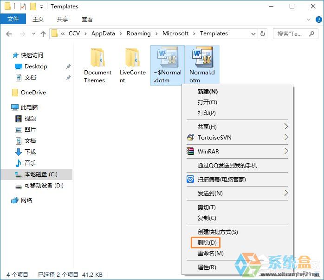Screen dimensions: 324x280
Task: Open pinned 文档 under quick access
Action: (26, 78)
